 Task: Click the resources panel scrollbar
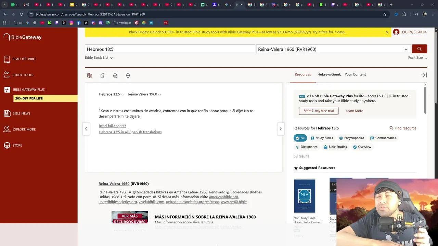click(x=425, y=100)
